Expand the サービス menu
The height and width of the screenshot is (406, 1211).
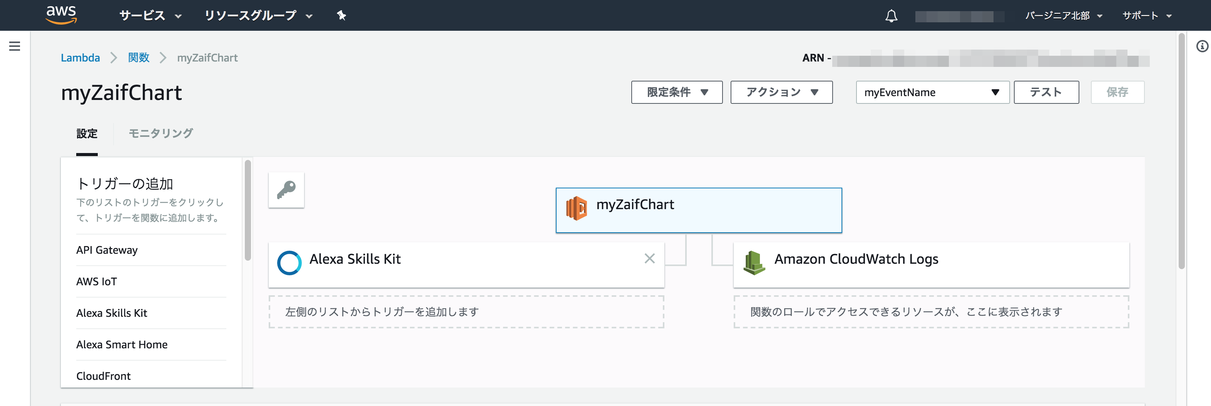(151, 15)
